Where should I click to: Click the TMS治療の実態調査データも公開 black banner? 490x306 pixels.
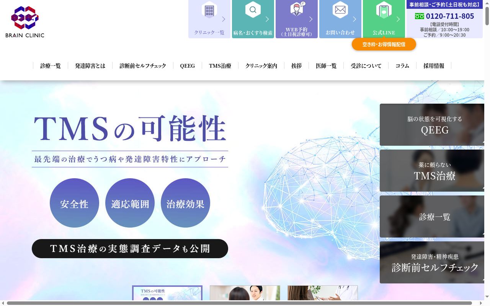point(130,249)
